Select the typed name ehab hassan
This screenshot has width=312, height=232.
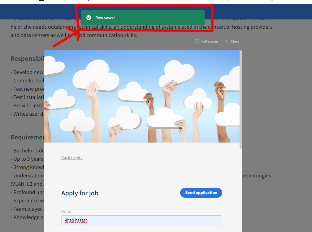(x=76, y=220)
